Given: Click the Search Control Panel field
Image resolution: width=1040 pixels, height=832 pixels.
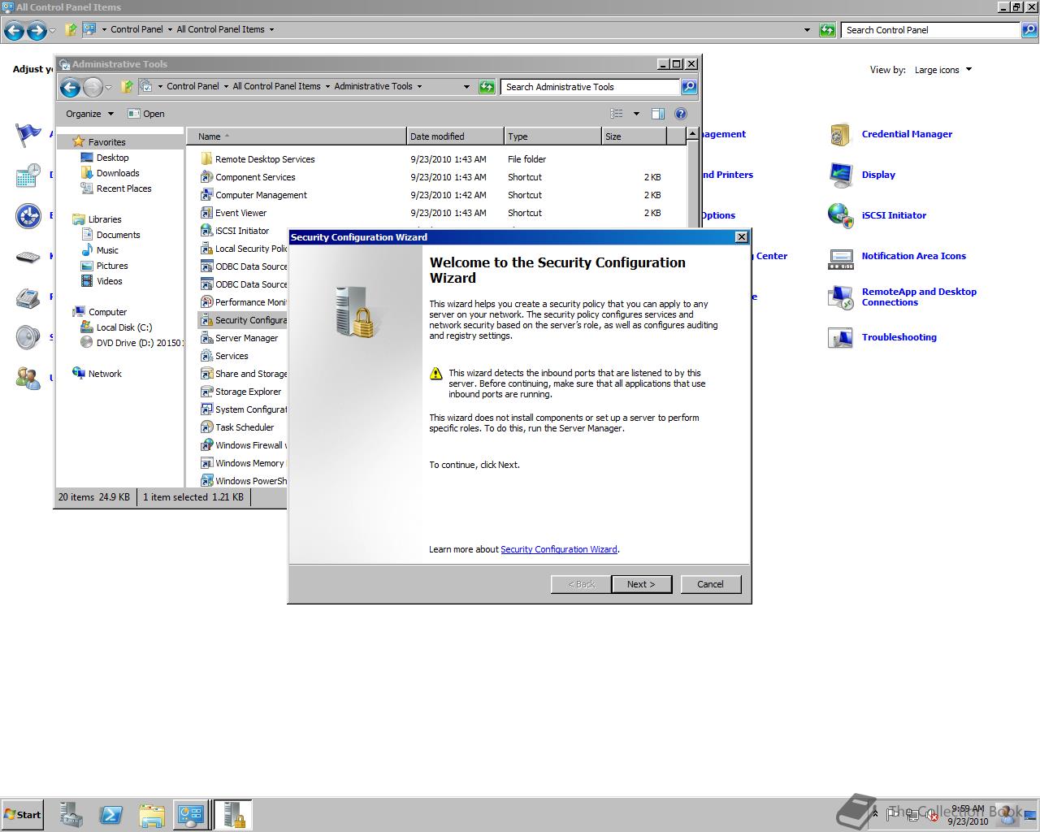Looking at the screenshot, I should coord(931,30).
